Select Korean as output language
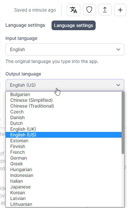The height and width of the screenshot is (208, 127). [64, 193]
